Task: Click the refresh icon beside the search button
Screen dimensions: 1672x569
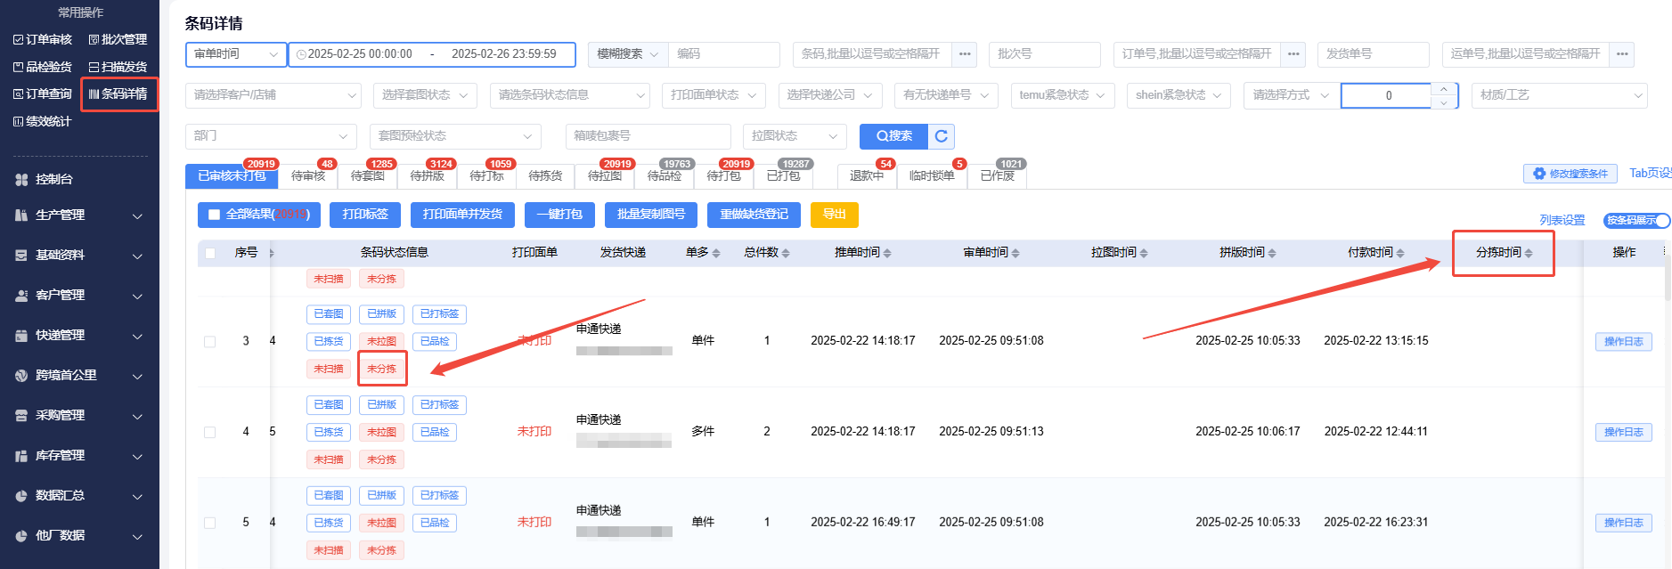Action: 942,136
